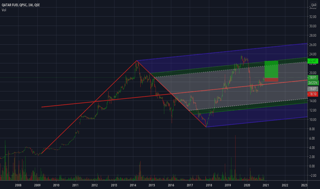Click the 32.00 price axis label
The image size is (320, 189).
pos(313,17)
